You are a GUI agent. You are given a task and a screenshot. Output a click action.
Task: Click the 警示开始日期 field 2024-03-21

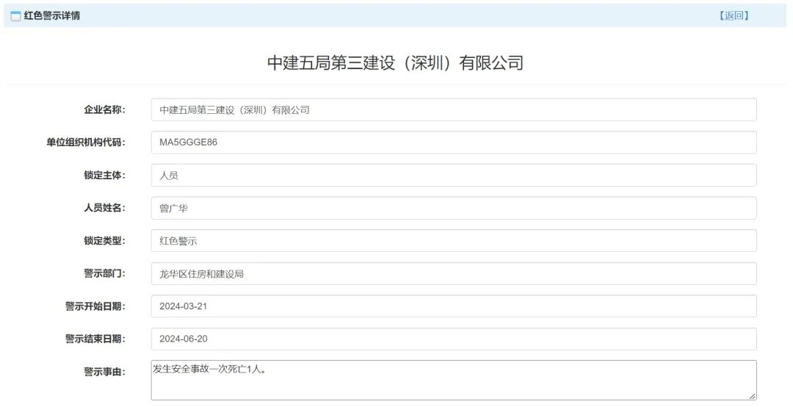(454, 306)
